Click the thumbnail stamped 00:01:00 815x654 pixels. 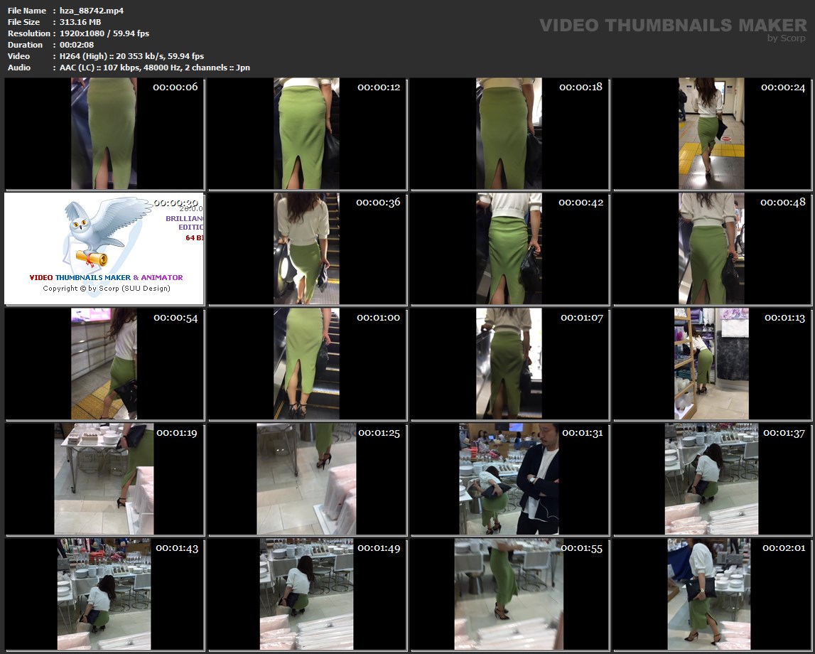[307, 364]
